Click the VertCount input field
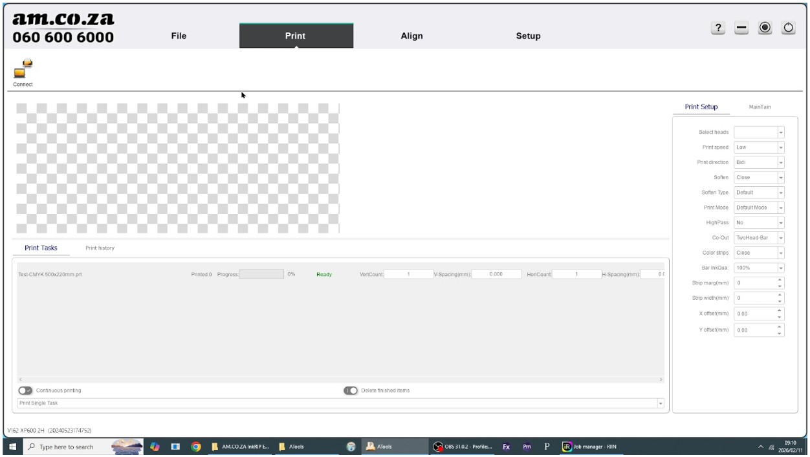This screenshot has height=457, width=810. click(408, 274)
